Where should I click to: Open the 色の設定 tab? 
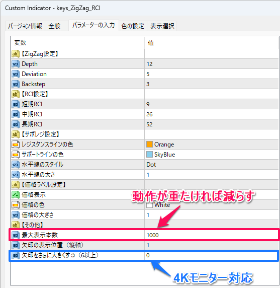pyautogui.click(x=133, y=26)
